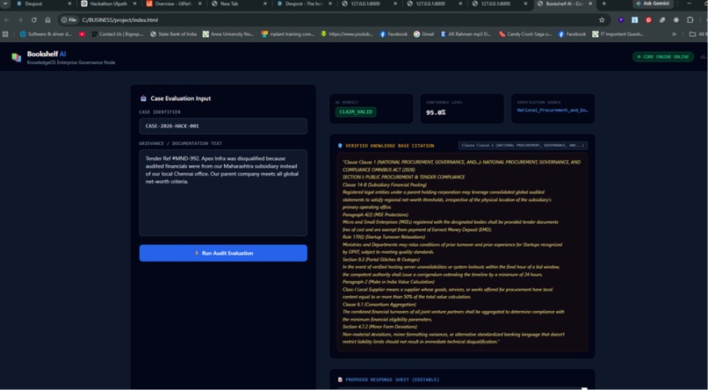Click the KnowledgeOS Enterprise Governance Node subtitle

pos(71,62)
